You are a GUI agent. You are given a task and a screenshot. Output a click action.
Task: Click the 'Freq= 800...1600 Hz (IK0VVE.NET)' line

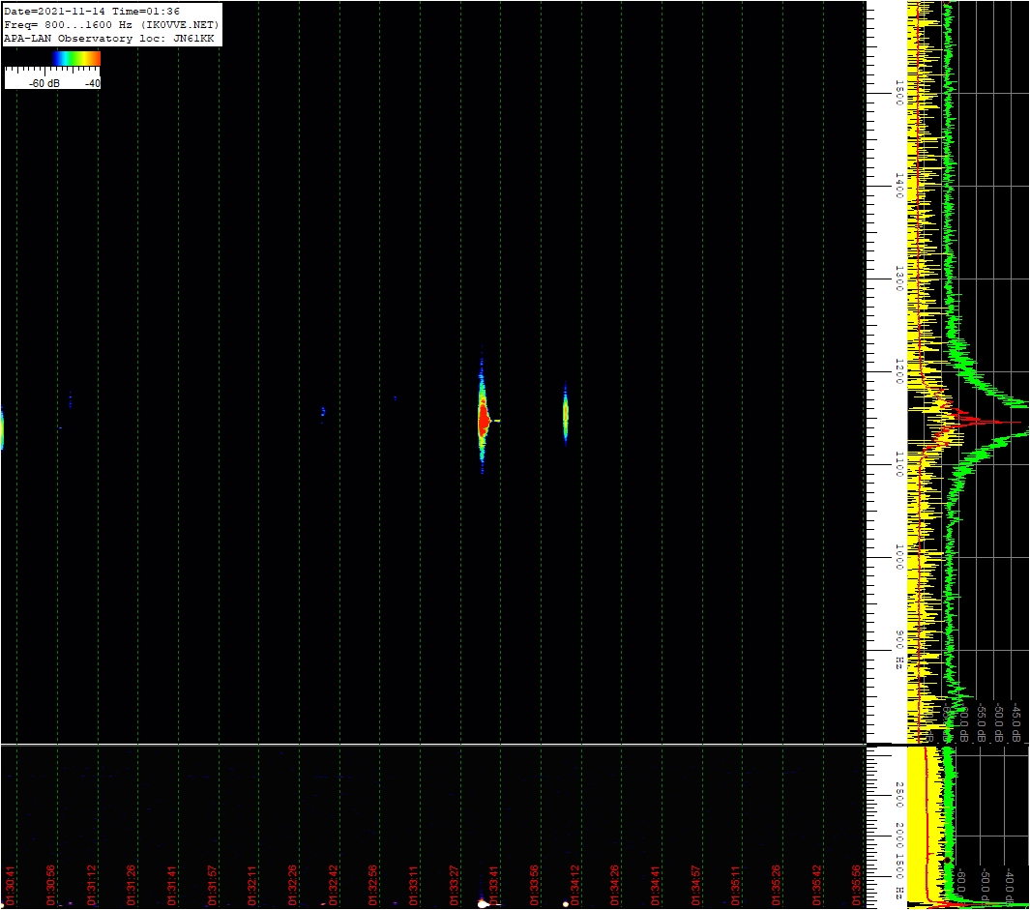pos(111,25)
